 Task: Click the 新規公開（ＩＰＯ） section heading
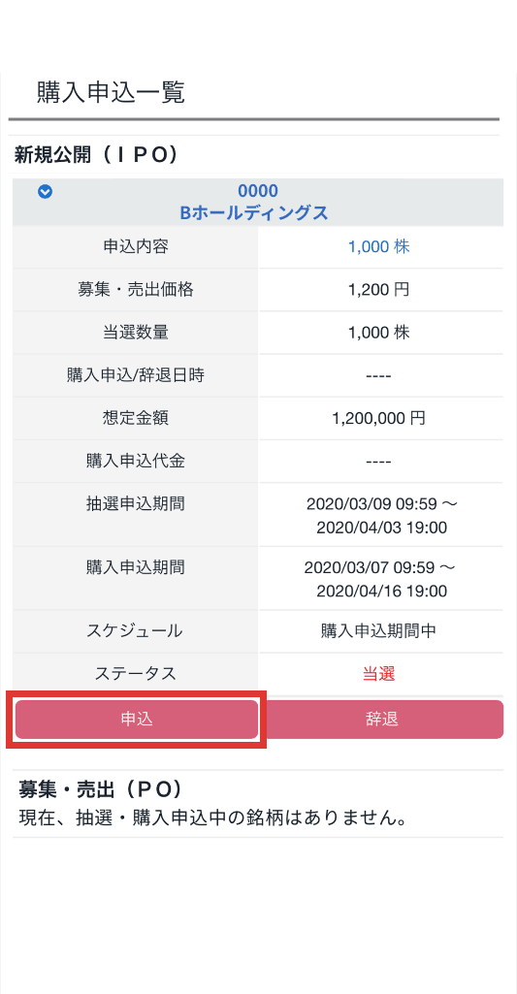click(96, 155)
